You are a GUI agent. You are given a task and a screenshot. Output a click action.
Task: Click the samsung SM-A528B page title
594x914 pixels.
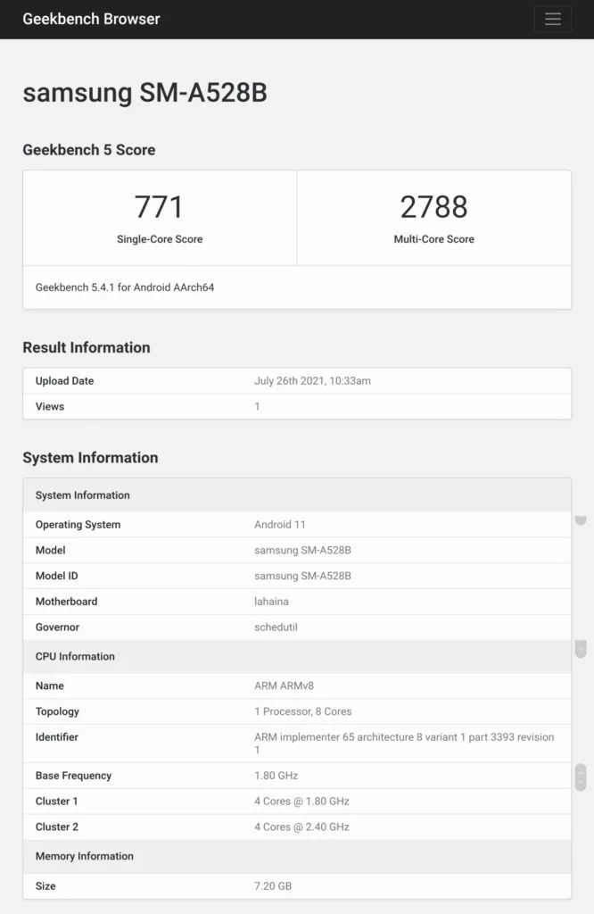click(144, 93)
